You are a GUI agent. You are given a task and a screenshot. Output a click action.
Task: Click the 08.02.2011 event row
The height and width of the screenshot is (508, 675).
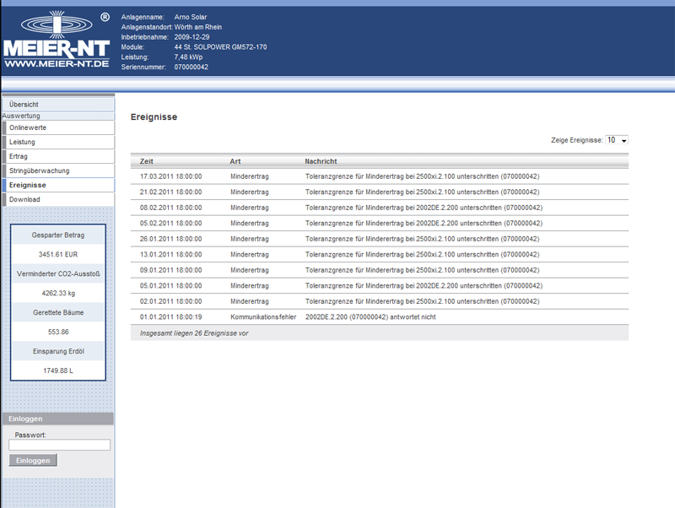379,208
